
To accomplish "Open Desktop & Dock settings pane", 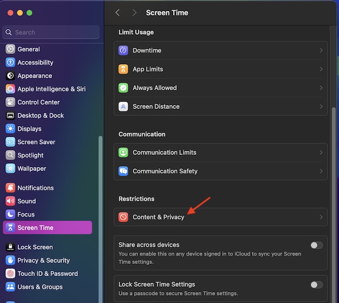I will (x=40, y=116).
